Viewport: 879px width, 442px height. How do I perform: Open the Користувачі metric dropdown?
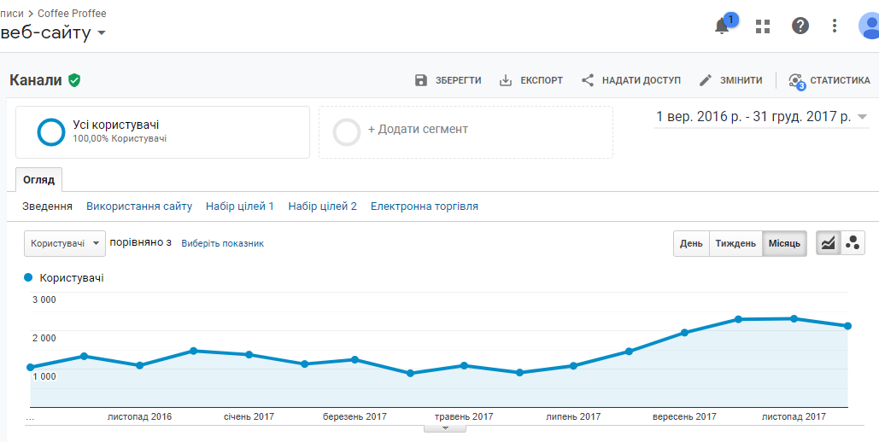tap(65, 243)
